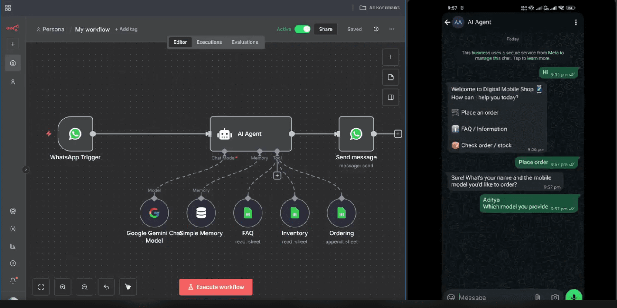The width and height of the screenshot is (617, 308).
Task: Open the insights chart icon in sidebar
Action: [13, 247]
